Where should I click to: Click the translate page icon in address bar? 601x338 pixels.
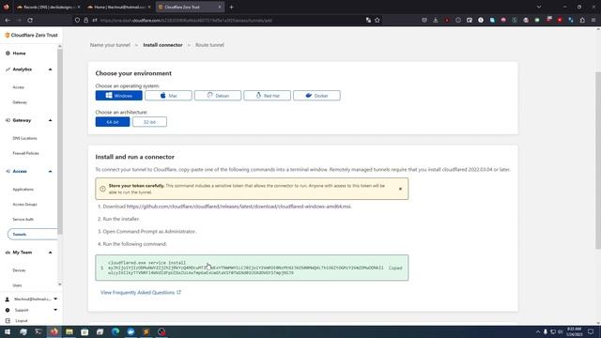[x=368, y=21]
